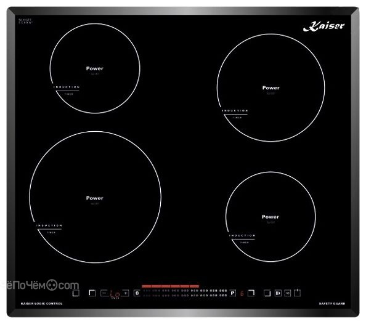Click the Kaiser brand logo

pyautogui.click(x=323, y=26)
